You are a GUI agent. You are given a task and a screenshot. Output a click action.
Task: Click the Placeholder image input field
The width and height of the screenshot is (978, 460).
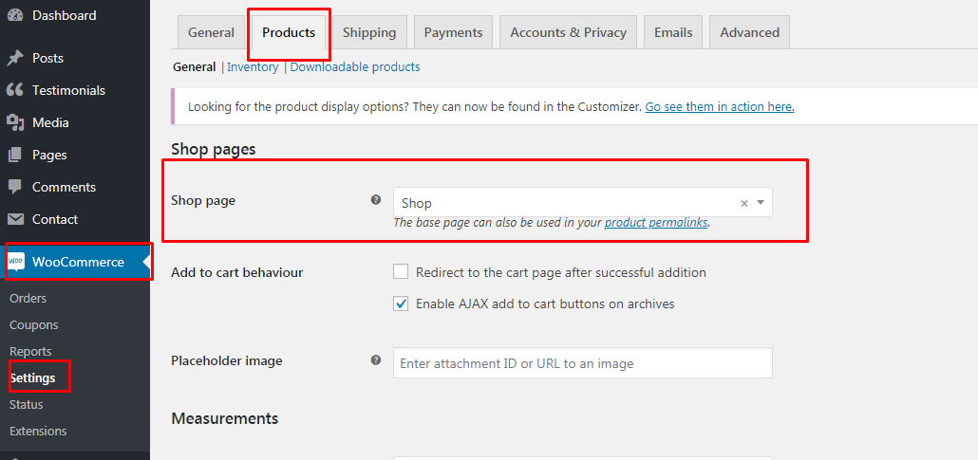click(583, 362)
